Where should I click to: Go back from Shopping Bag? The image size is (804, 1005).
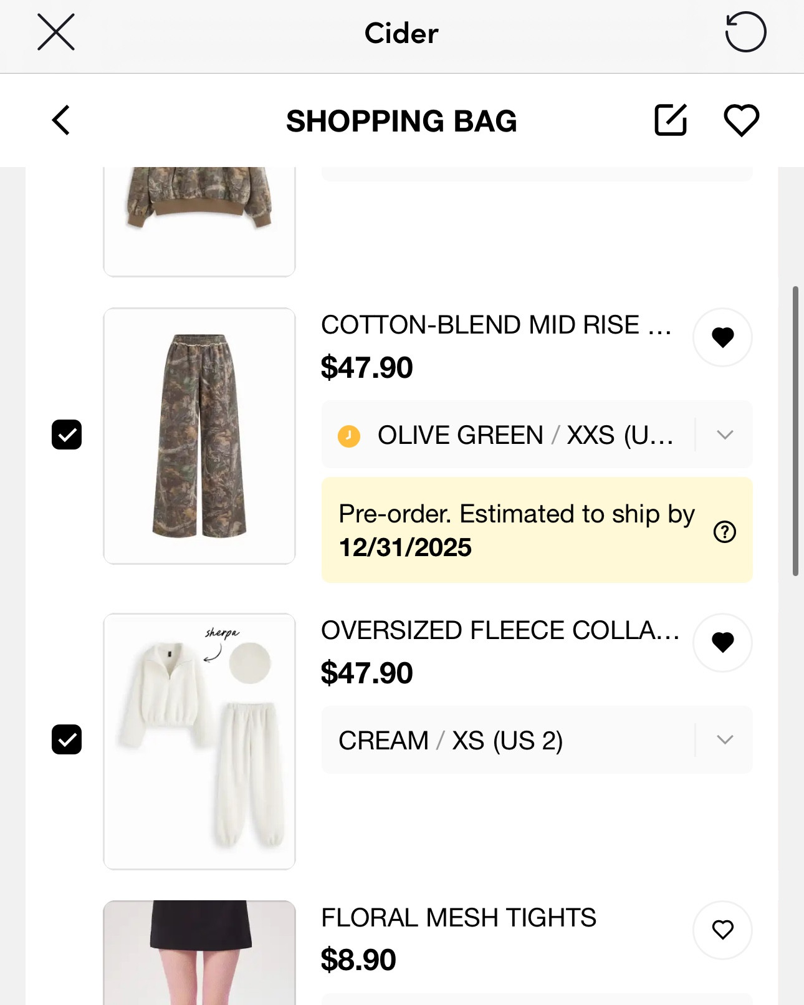pyautogui.click(x=61, y=120)
